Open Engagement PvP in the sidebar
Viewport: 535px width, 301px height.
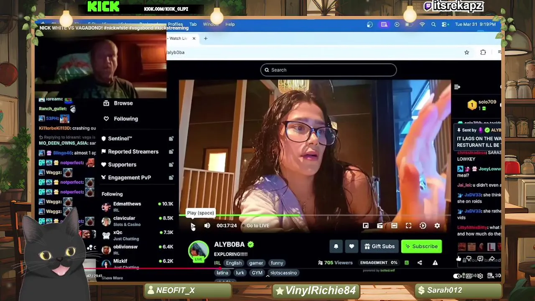pyautogui.click(x=126, y=178)
